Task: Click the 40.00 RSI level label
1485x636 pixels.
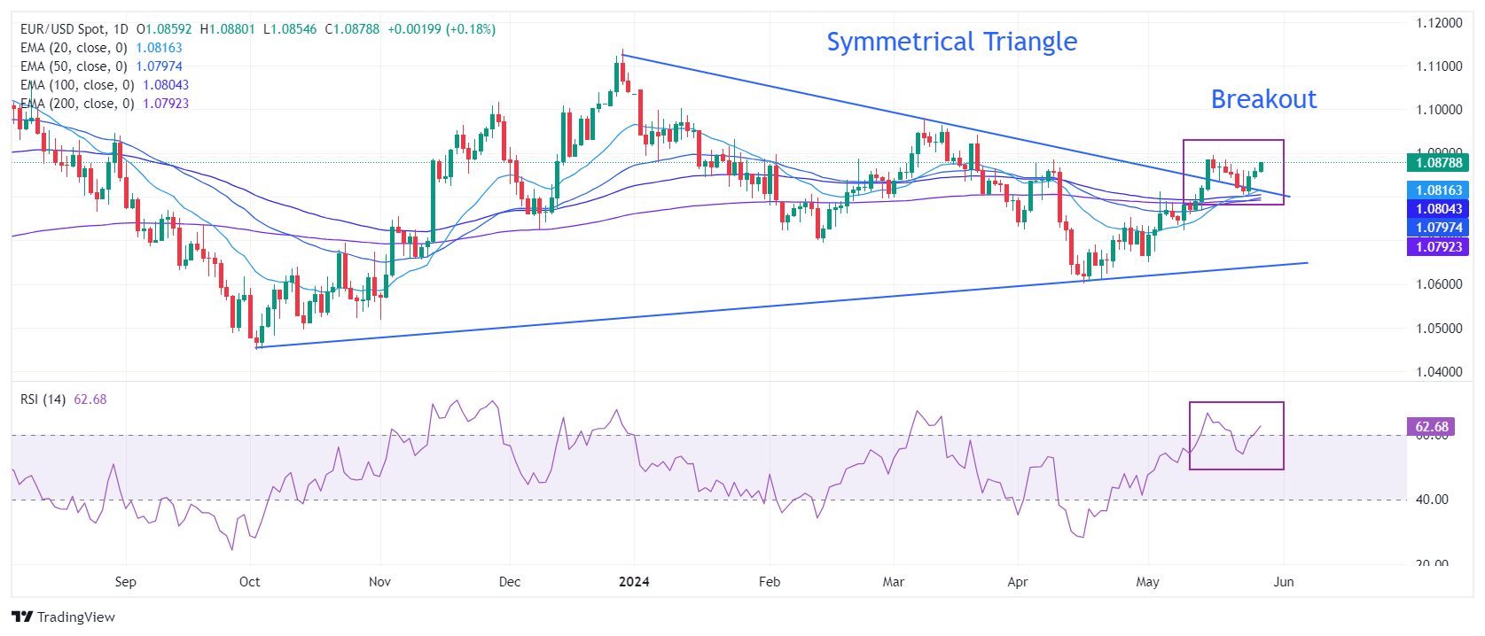Action: (1432, 500)
